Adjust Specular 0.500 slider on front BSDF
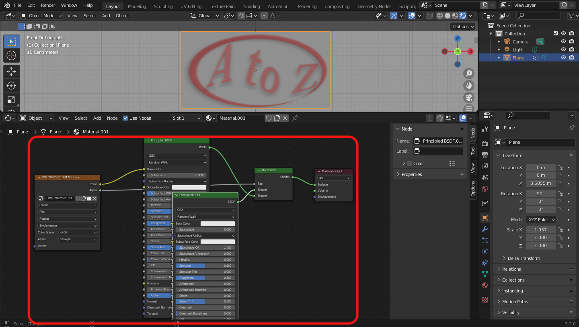579x327 pixels. coord(205,266)
